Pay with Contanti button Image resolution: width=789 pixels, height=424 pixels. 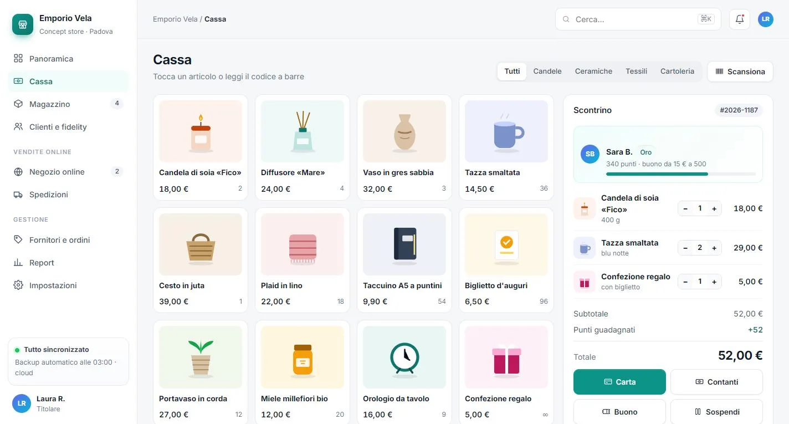(x=716, y=382)
